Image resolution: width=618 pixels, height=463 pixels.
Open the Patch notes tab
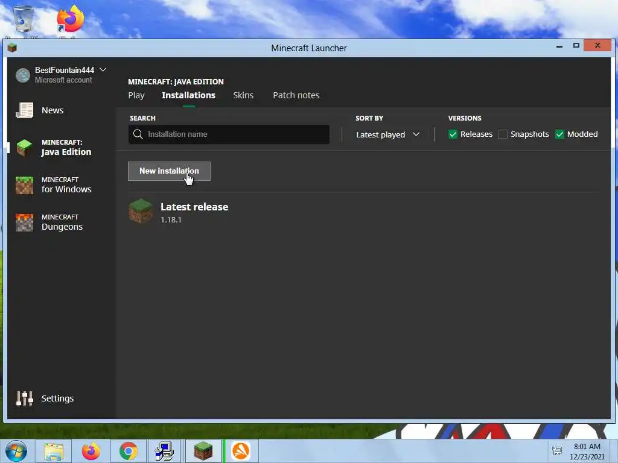pyautogui.click(x=296, y=95)
